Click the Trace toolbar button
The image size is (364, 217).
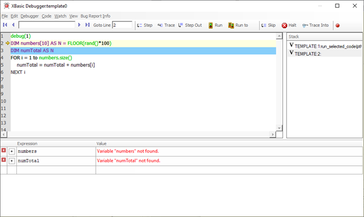click(x=166, y=25)
